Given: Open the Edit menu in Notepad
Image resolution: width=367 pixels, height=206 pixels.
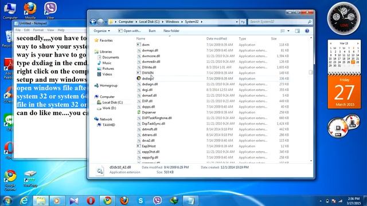Looking at the screenshot, I should (27, 30).
